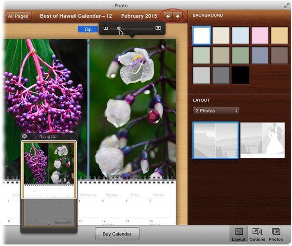
Task: Return to All Pages view
Action: pyautogui.click(x=18, y=16)
